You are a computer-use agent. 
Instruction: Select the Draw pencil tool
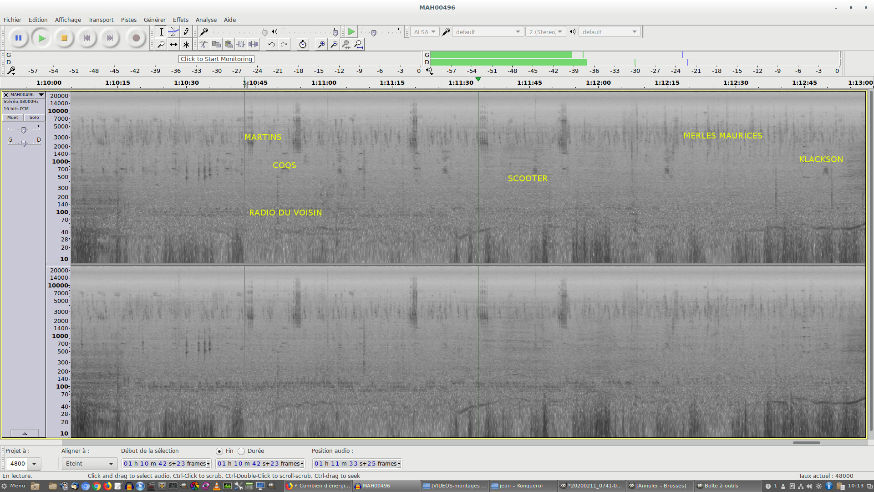186,31
